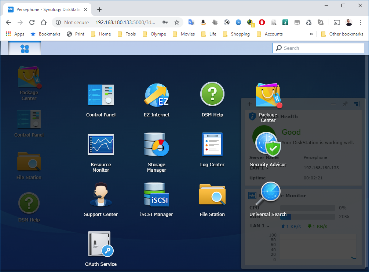
Task: Open Other bookmarks folder
Action: click(x=342, y=34)
